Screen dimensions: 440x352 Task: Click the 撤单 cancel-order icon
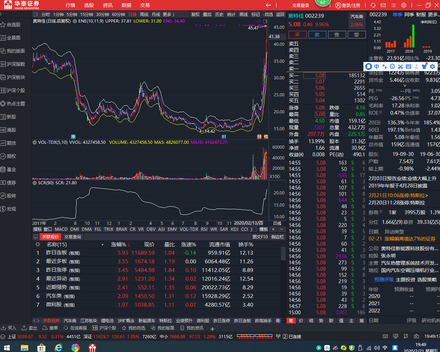pyautogui.click(x=45, y=328)
